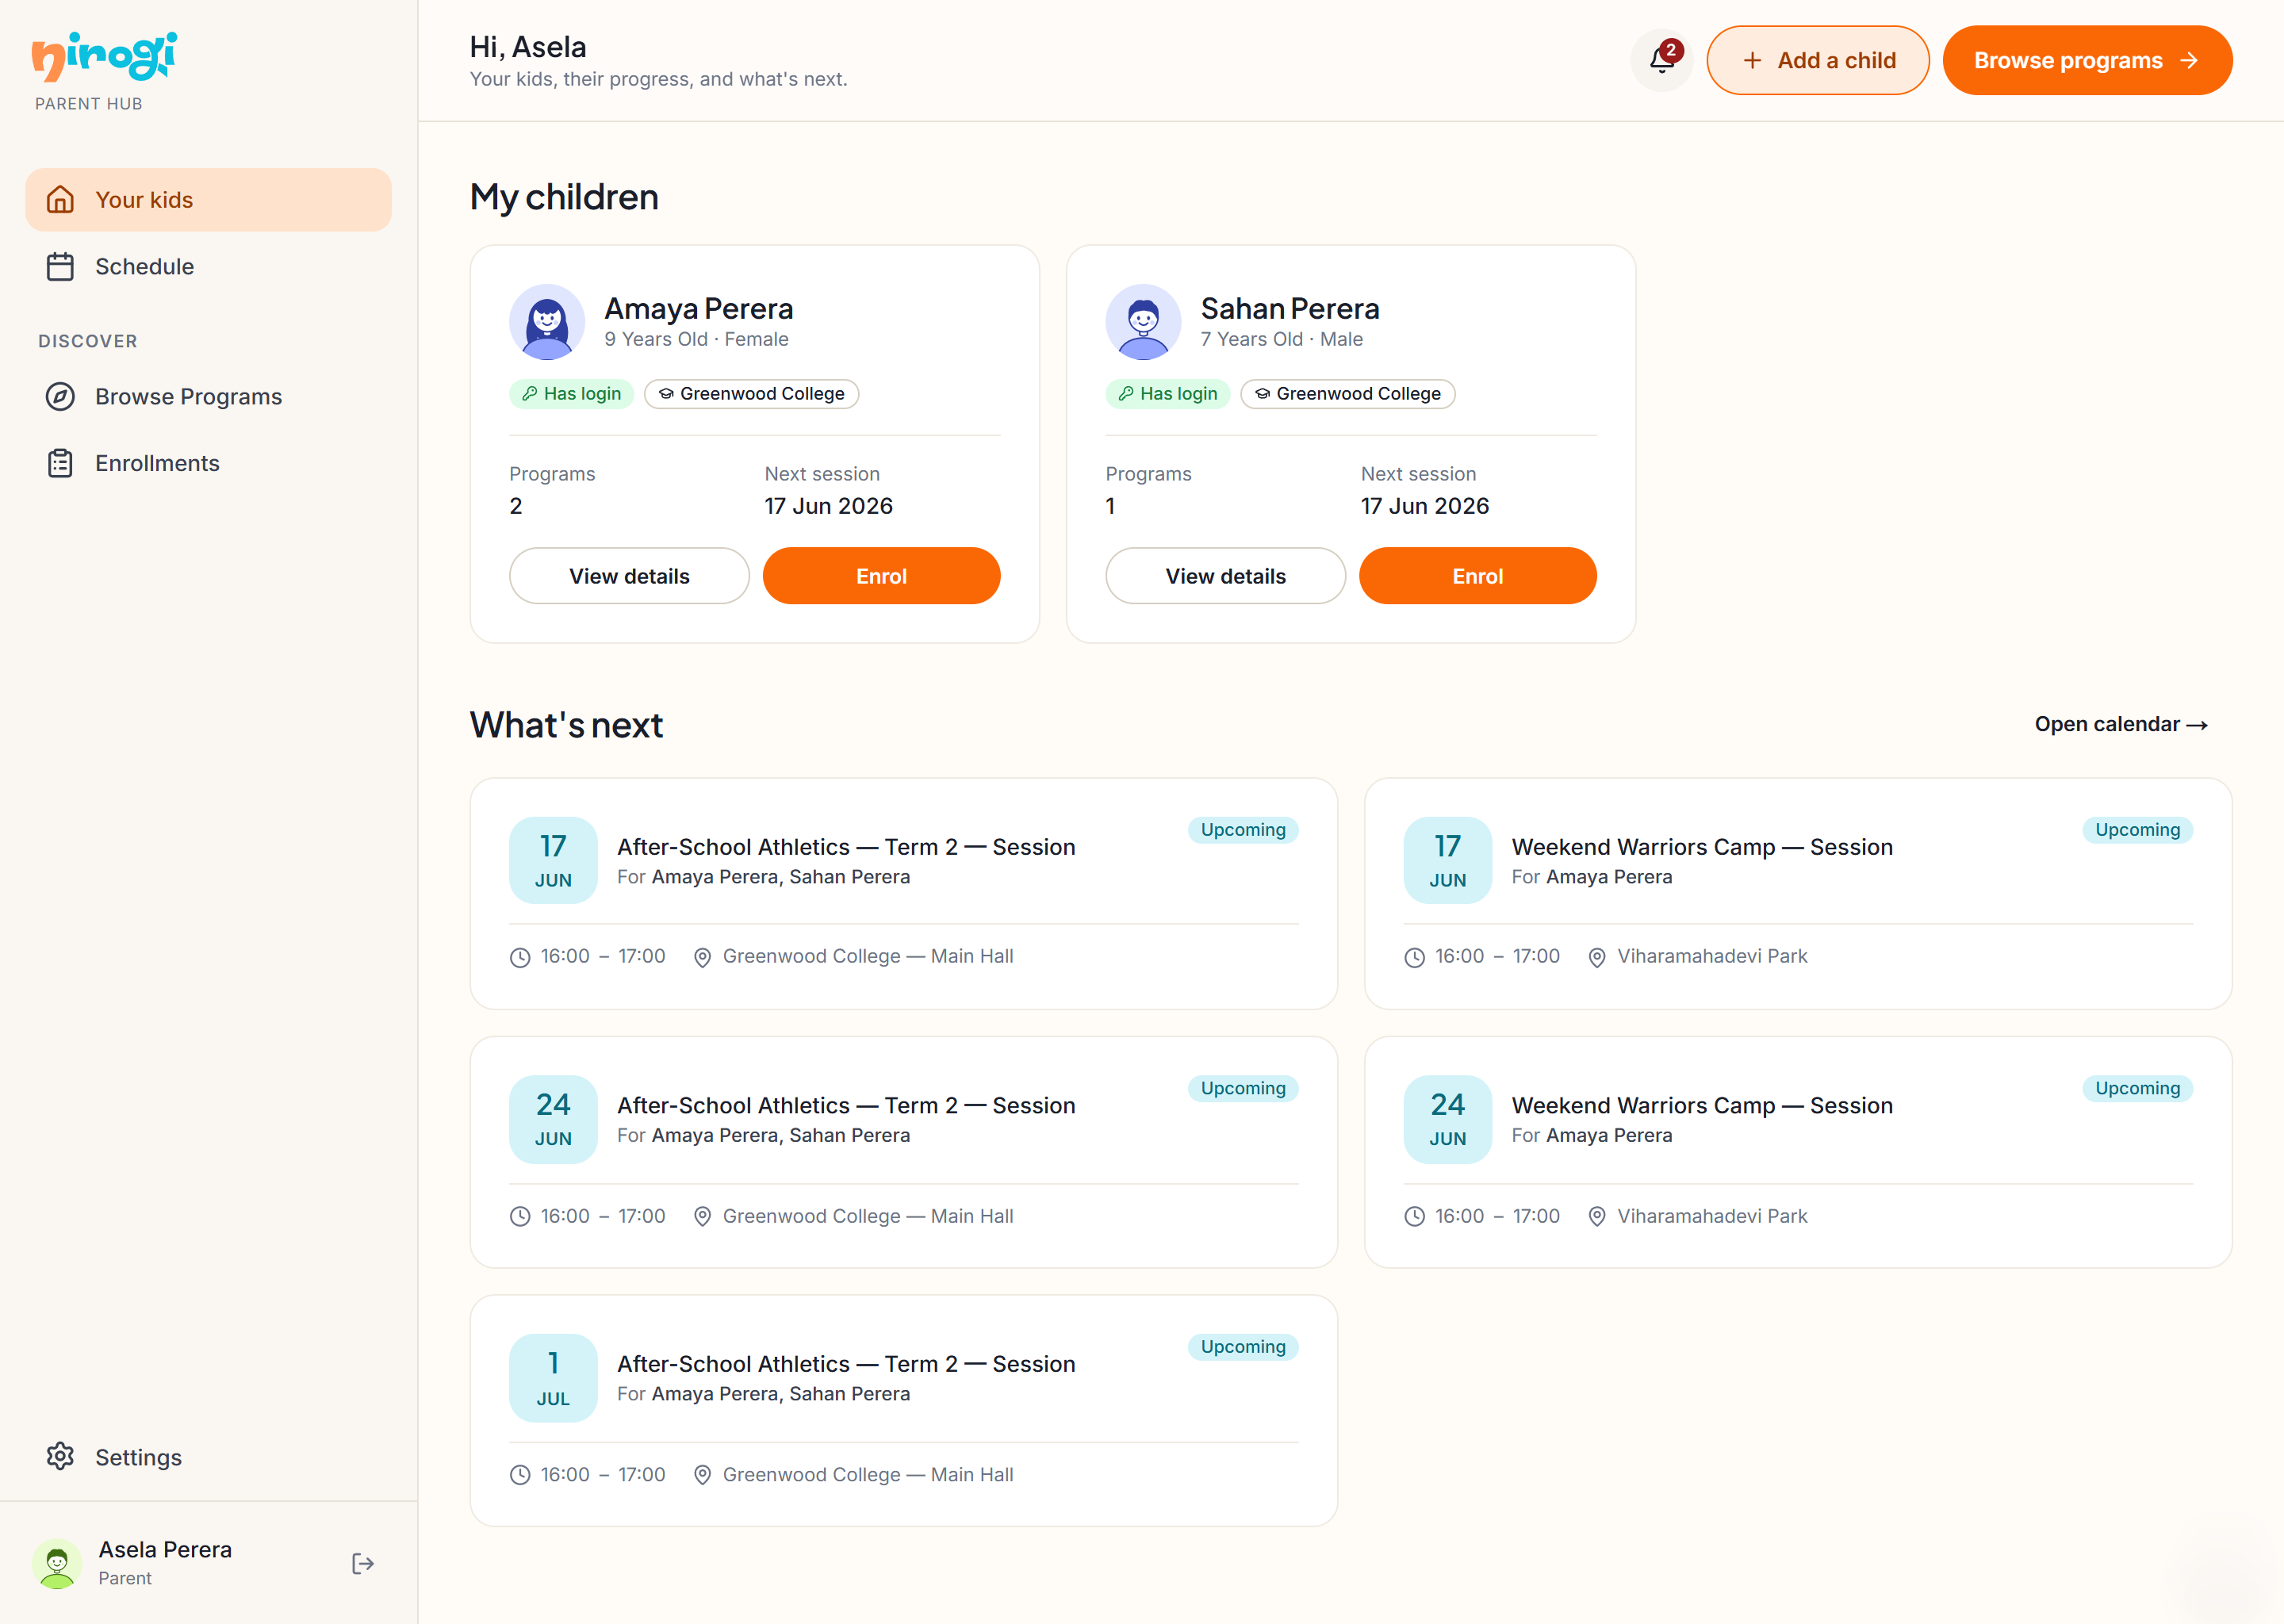Click the Browse Programs compass icon

click(60, 396)
